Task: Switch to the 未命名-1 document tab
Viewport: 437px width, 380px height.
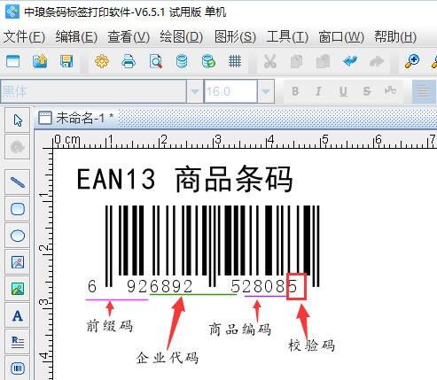Action: pyautogui.click(x=76, y=118)
